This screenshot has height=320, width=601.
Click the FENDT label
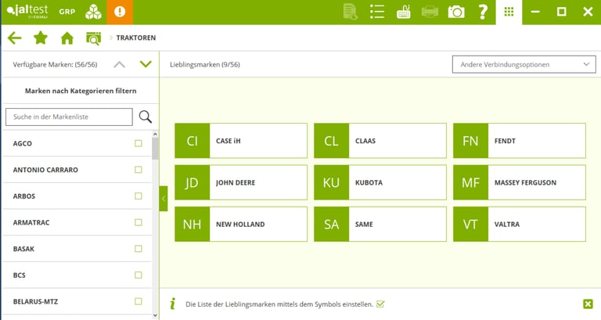pos(505,141)
